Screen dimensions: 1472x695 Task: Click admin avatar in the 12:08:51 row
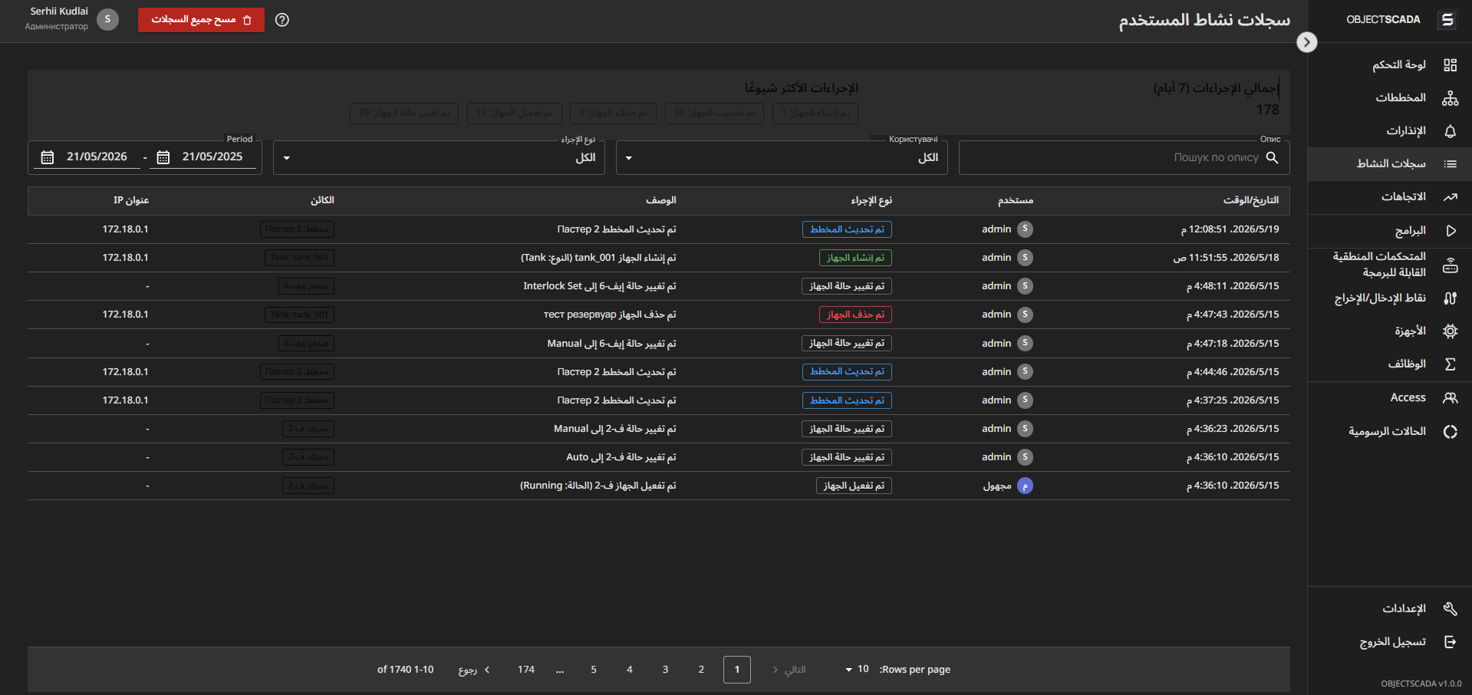pos(1025,229)
